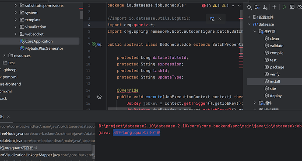Select Maven site goal
302x161 pixels.
(270, 89)
